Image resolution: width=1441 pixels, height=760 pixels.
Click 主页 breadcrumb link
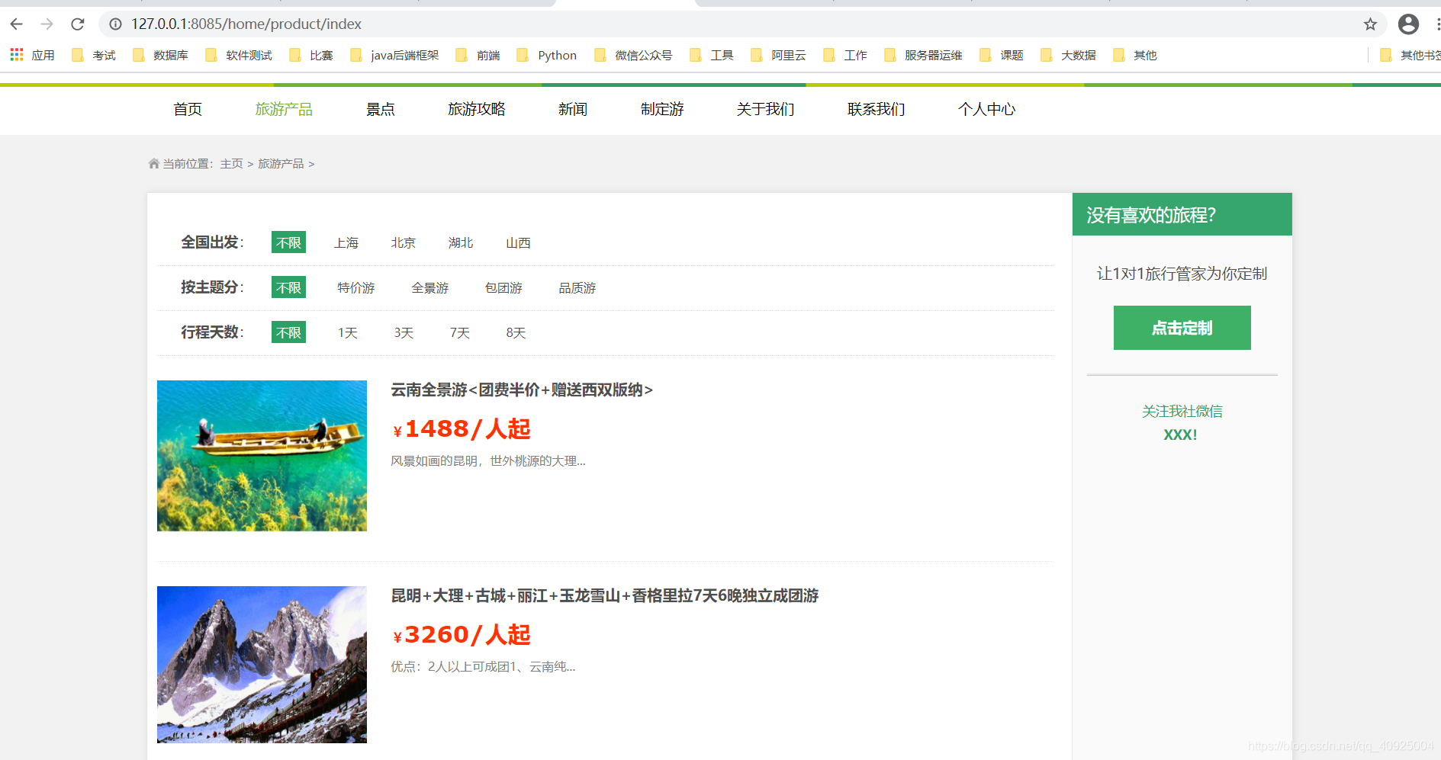pos(231,164)
